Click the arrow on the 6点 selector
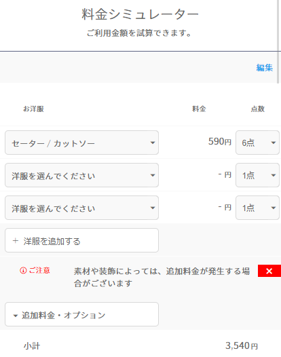This screenshot has height=357, width=281. pyautogui.click(x=274, y=143)
